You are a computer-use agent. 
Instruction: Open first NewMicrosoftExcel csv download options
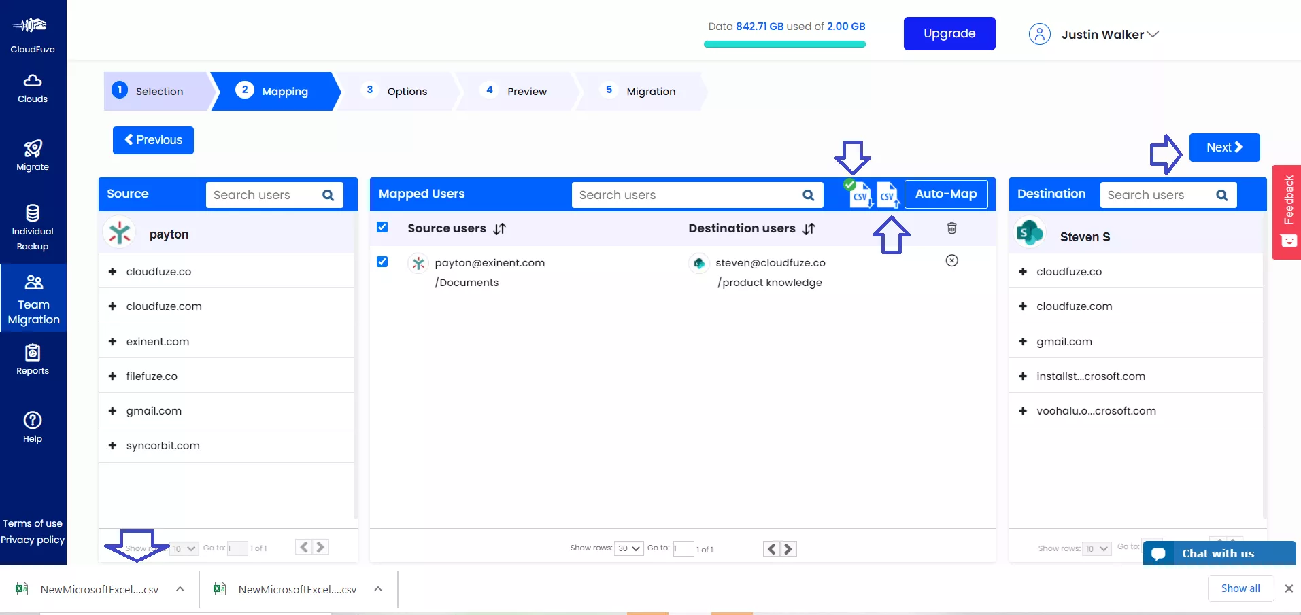[180, 589]
